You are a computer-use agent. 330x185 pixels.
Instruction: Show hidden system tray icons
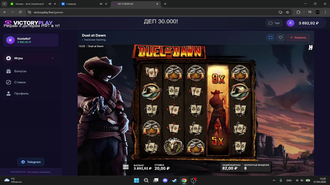click(274, 180)
